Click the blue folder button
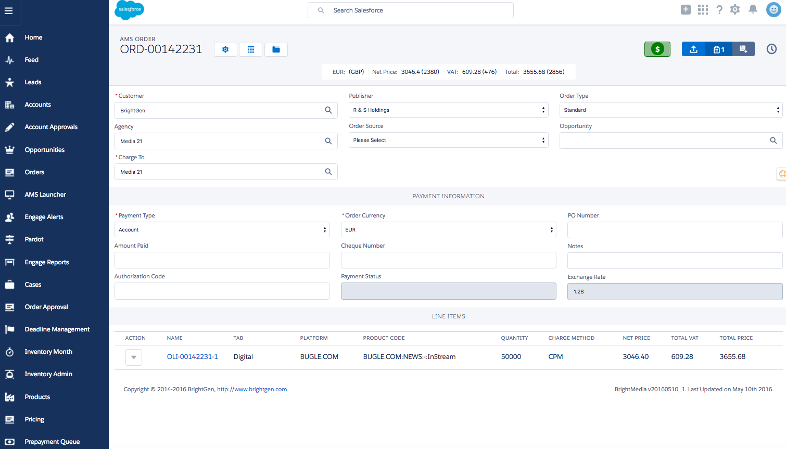The height and width of the screenshot is (449, 786). click(276, 49)
